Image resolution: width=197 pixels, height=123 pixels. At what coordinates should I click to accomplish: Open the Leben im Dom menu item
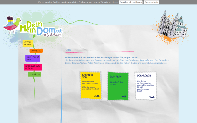point(28,43)
